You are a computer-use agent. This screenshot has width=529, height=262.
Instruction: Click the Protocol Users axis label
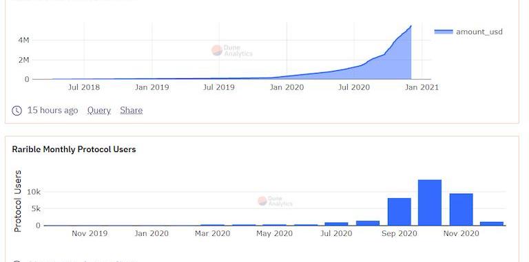click(17, 201)
